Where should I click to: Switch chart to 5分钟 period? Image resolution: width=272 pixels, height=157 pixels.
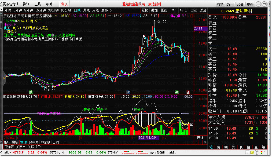pos(28,10)
